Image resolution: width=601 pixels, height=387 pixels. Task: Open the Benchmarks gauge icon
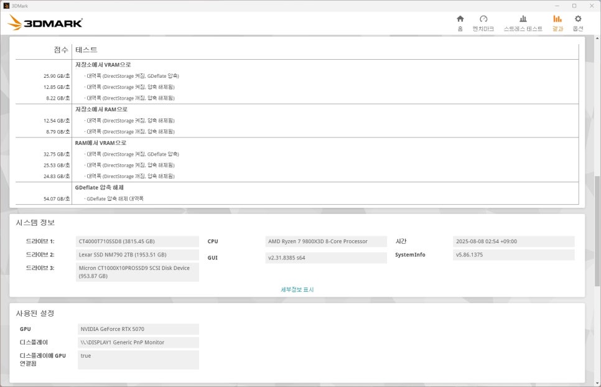(483, 19)
